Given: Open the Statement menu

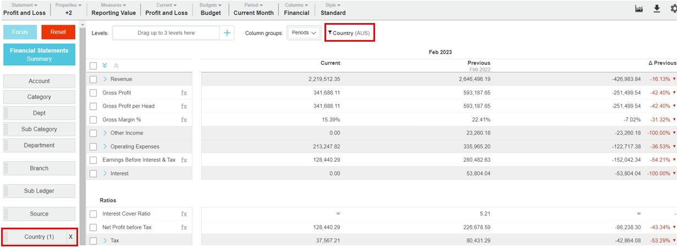Looking at the screenshot, I should click(x=24, y=9).
